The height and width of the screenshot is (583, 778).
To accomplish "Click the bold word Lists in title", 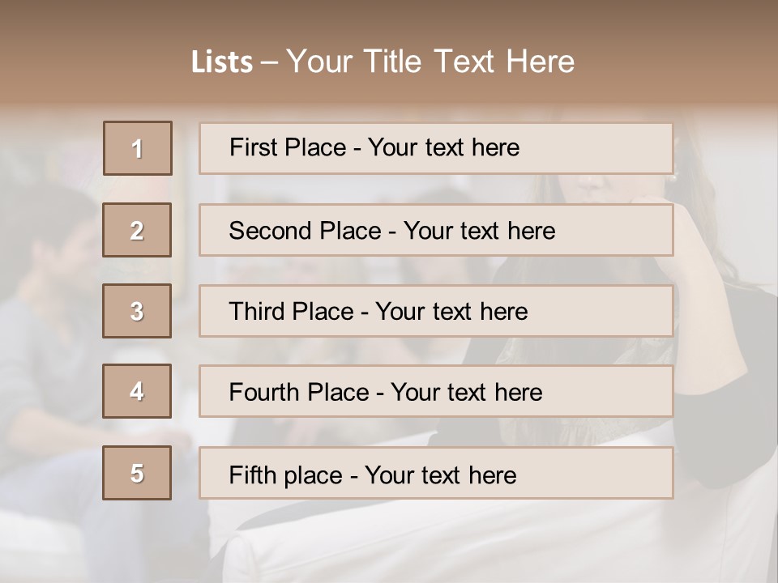I will click(222, 62).
